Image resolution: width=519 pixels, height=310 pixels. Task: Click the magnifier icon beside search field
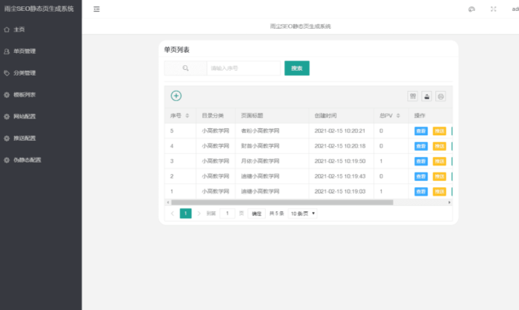tap(185, 68)
